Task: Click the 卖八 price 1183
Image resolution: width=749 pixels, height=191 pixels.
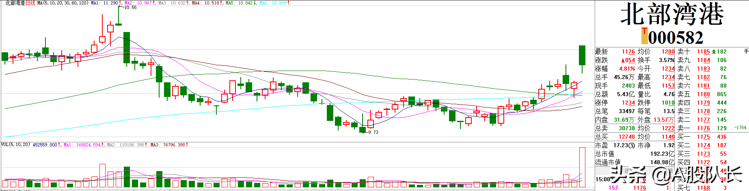Action: (x=704, y=69)
